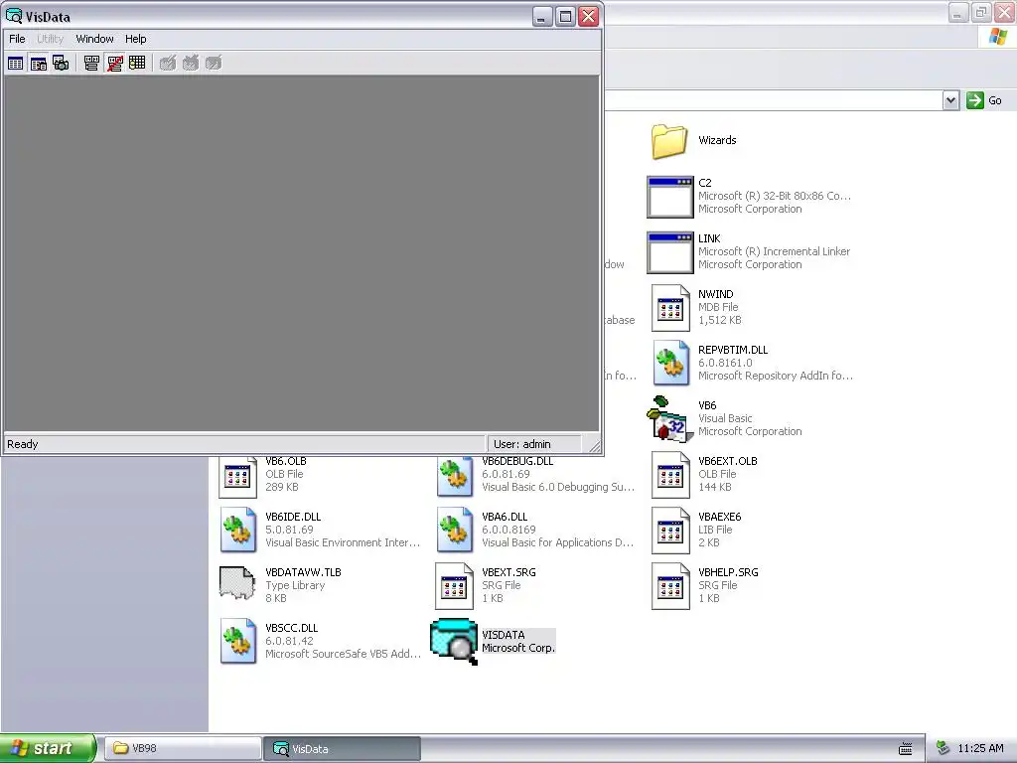Viewport: 1017px width, 763px height.
Task: Maximize the VisData window
Action: pos(565,16)
